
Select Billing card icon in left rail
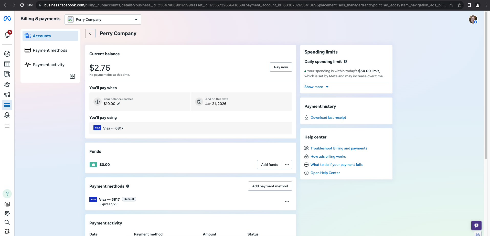tap(7, 105)
